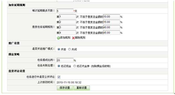Choose 返还现金 for task failure handling
This screenshot has height=95, width=175.
[x=59, y=66]
